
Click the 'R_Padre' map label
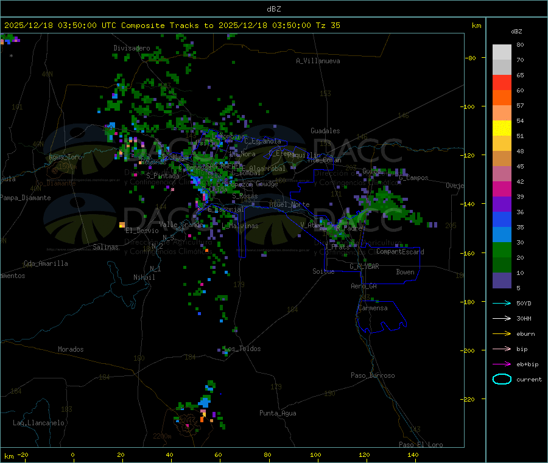349,228
